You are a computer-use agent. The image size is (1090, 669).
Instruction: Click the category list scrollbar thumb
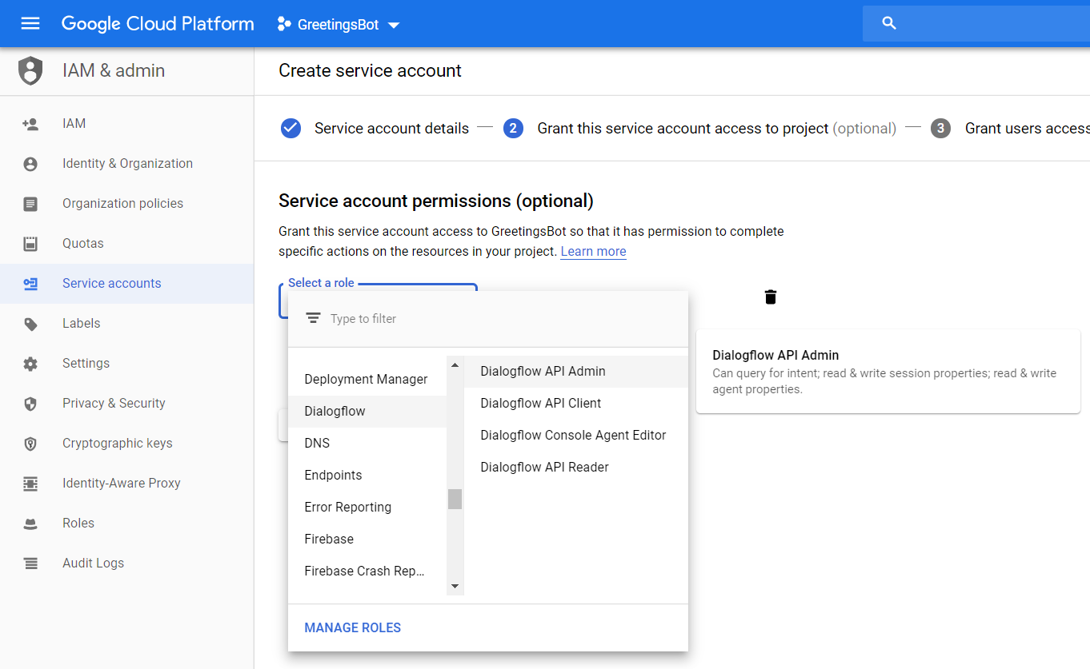(455, 499)
